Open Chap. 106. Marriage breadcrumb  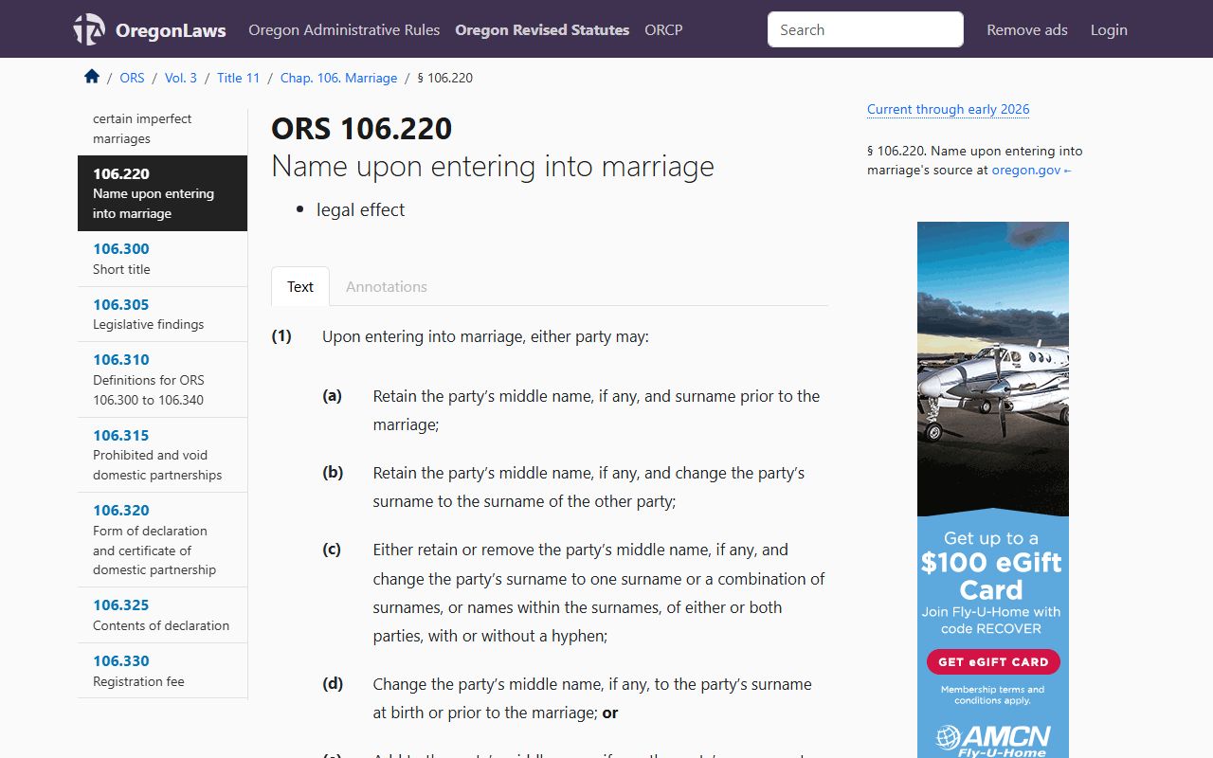[338, 78]
